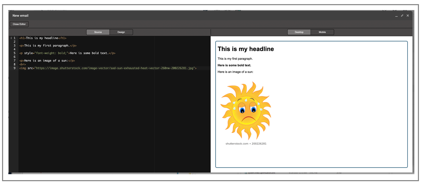Screen dimensions: 421x186
Task: Click the first paragraph code on line 3
Action: pyautogui.click(x=48, y=45)
